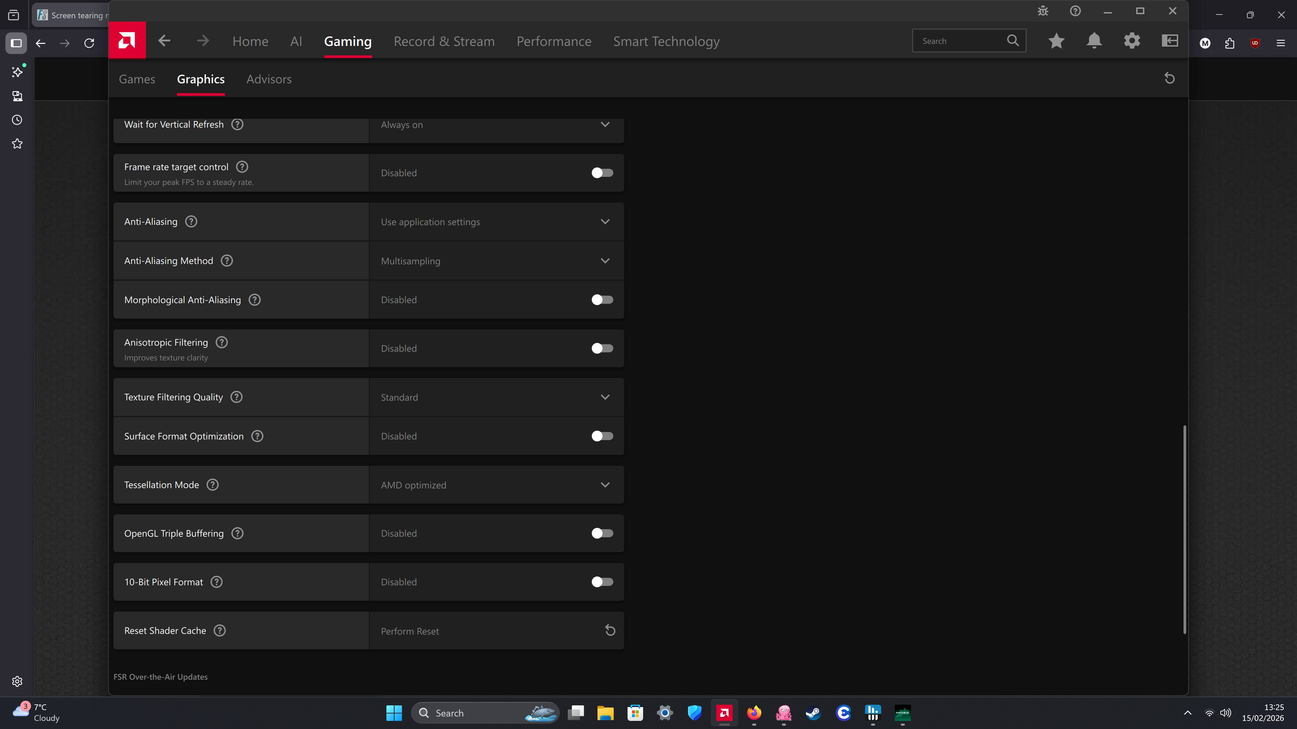Click the bug report icon

pos(1043,11)
